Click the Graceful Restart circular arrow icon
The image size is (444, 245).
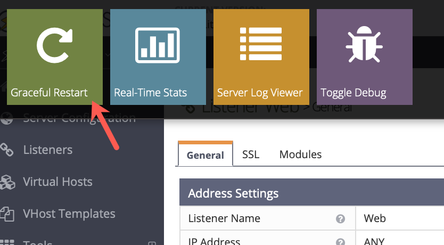[55, 44]
